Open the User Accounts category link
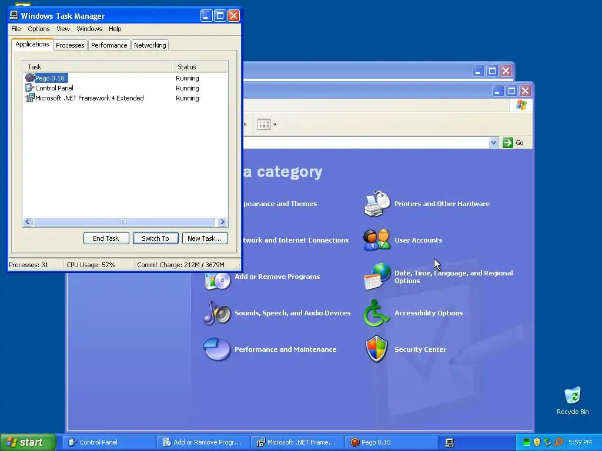602x451 pixels. pyautogui.click(x=418, y=240)
